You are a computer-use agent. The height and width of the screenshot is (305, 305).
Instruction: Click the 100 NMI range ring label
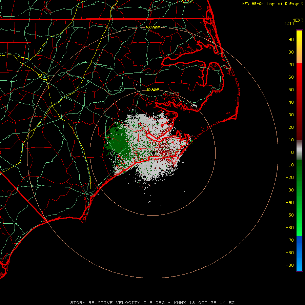(152, 27)
